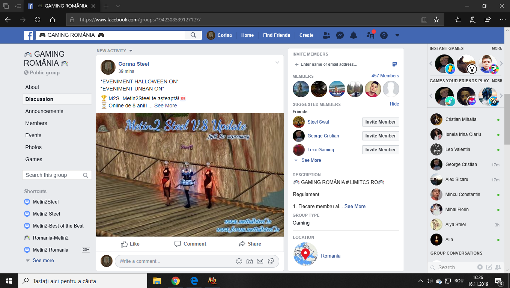Image resolution: width=510 pixels, height=288 pixels.
Task: Click the page vertical scrollbar
Action: point(507,119)
